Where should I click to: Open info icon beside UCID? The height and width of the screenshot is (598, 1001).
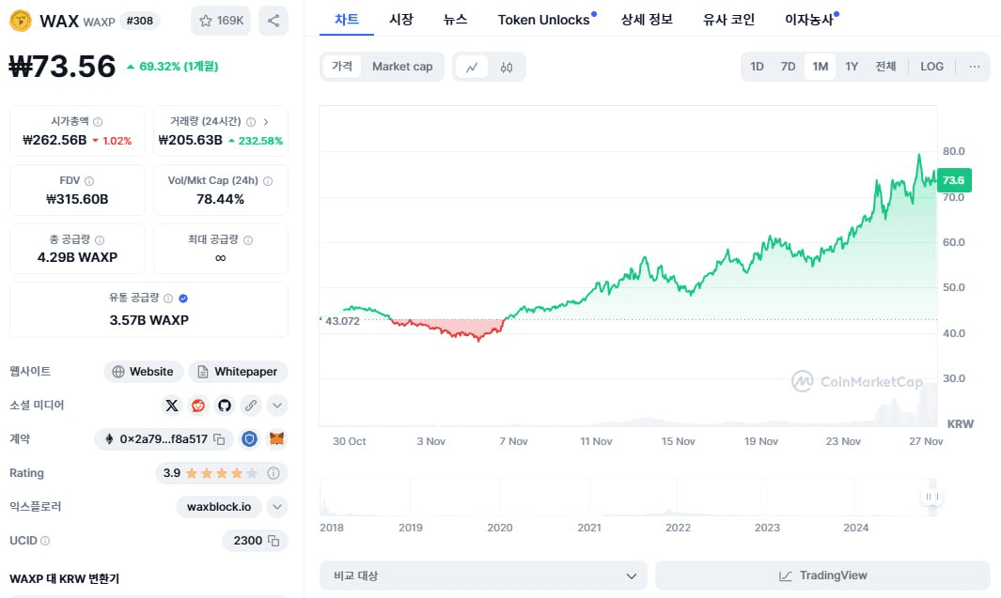[x=45, y=541]
